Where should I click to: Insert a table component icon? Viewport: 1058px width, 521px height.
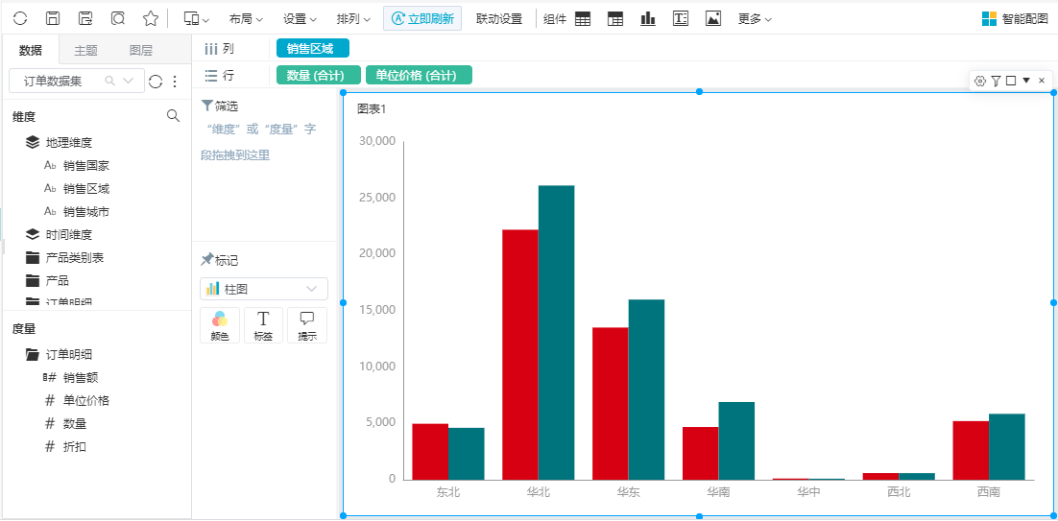click(583, 19)
